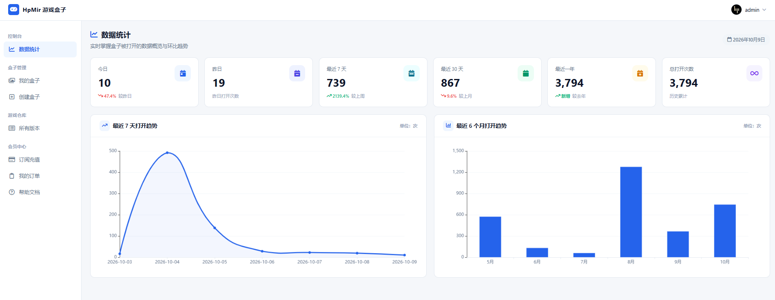This screenshot has height=300, width=775.
Task: Click the 2026-10-09 axis label
Action: [x=404, y=262]
